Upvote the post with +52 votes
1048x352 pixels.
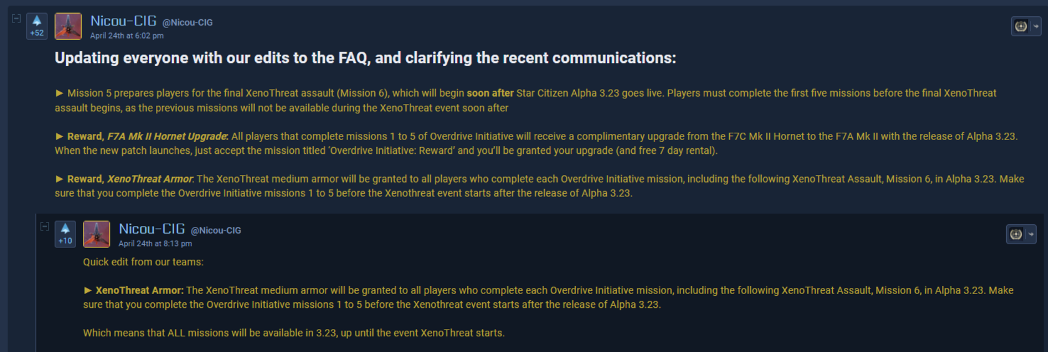pos(37,21)
